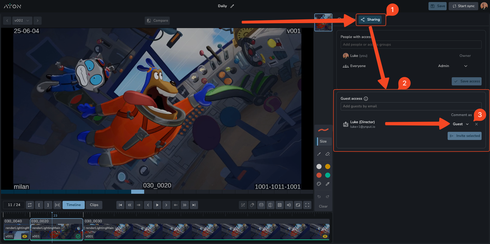Set the out-point bracket marker
Image resolution: width=490 pixels, height=244 pixels.
(x=48, y=205)
